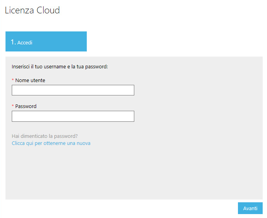267x218 pixels.
Task: Click the red asterisk beside Nome utente
Action: coord(13,80)
